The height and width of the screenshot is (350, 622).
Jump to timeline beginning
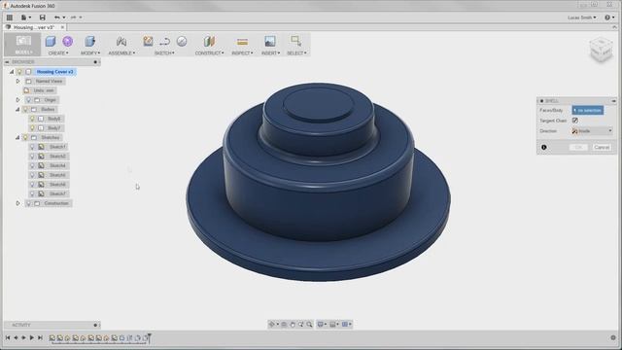(8, 337)
